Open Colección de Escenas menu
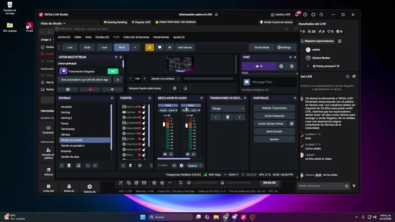 click(x=136, y=37)
